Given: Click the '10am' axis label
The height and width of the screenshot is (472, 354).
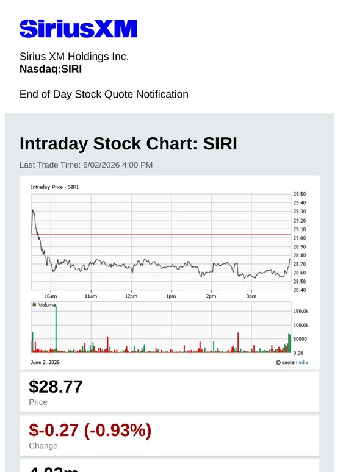Looking at the screenshot, I should tap(51, 296).
